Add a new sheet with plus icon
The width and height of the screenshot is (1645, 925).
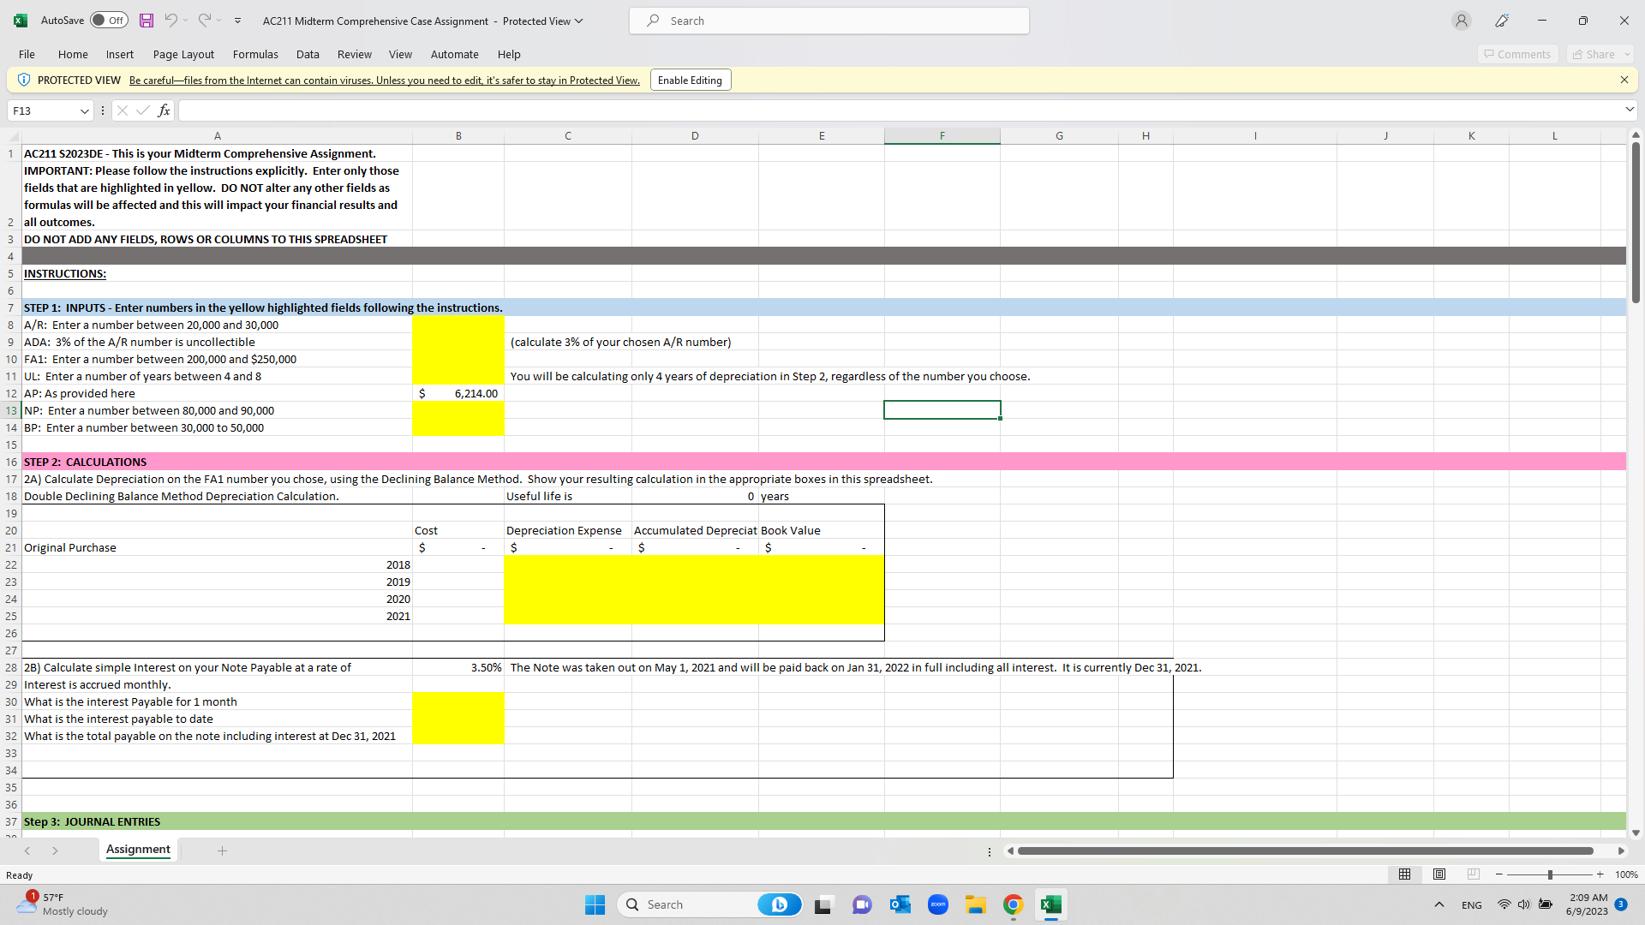pos(222,850)
